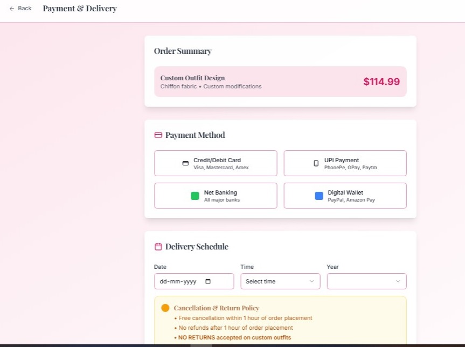
Task: Click the dd-mm-yyyy date input field
Action: [178, 281]
